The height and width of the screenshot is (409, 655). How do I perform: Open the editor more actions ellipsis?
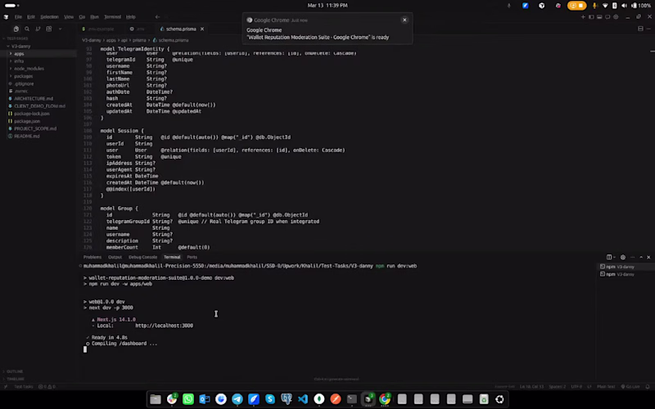click(x=649, y=29)
